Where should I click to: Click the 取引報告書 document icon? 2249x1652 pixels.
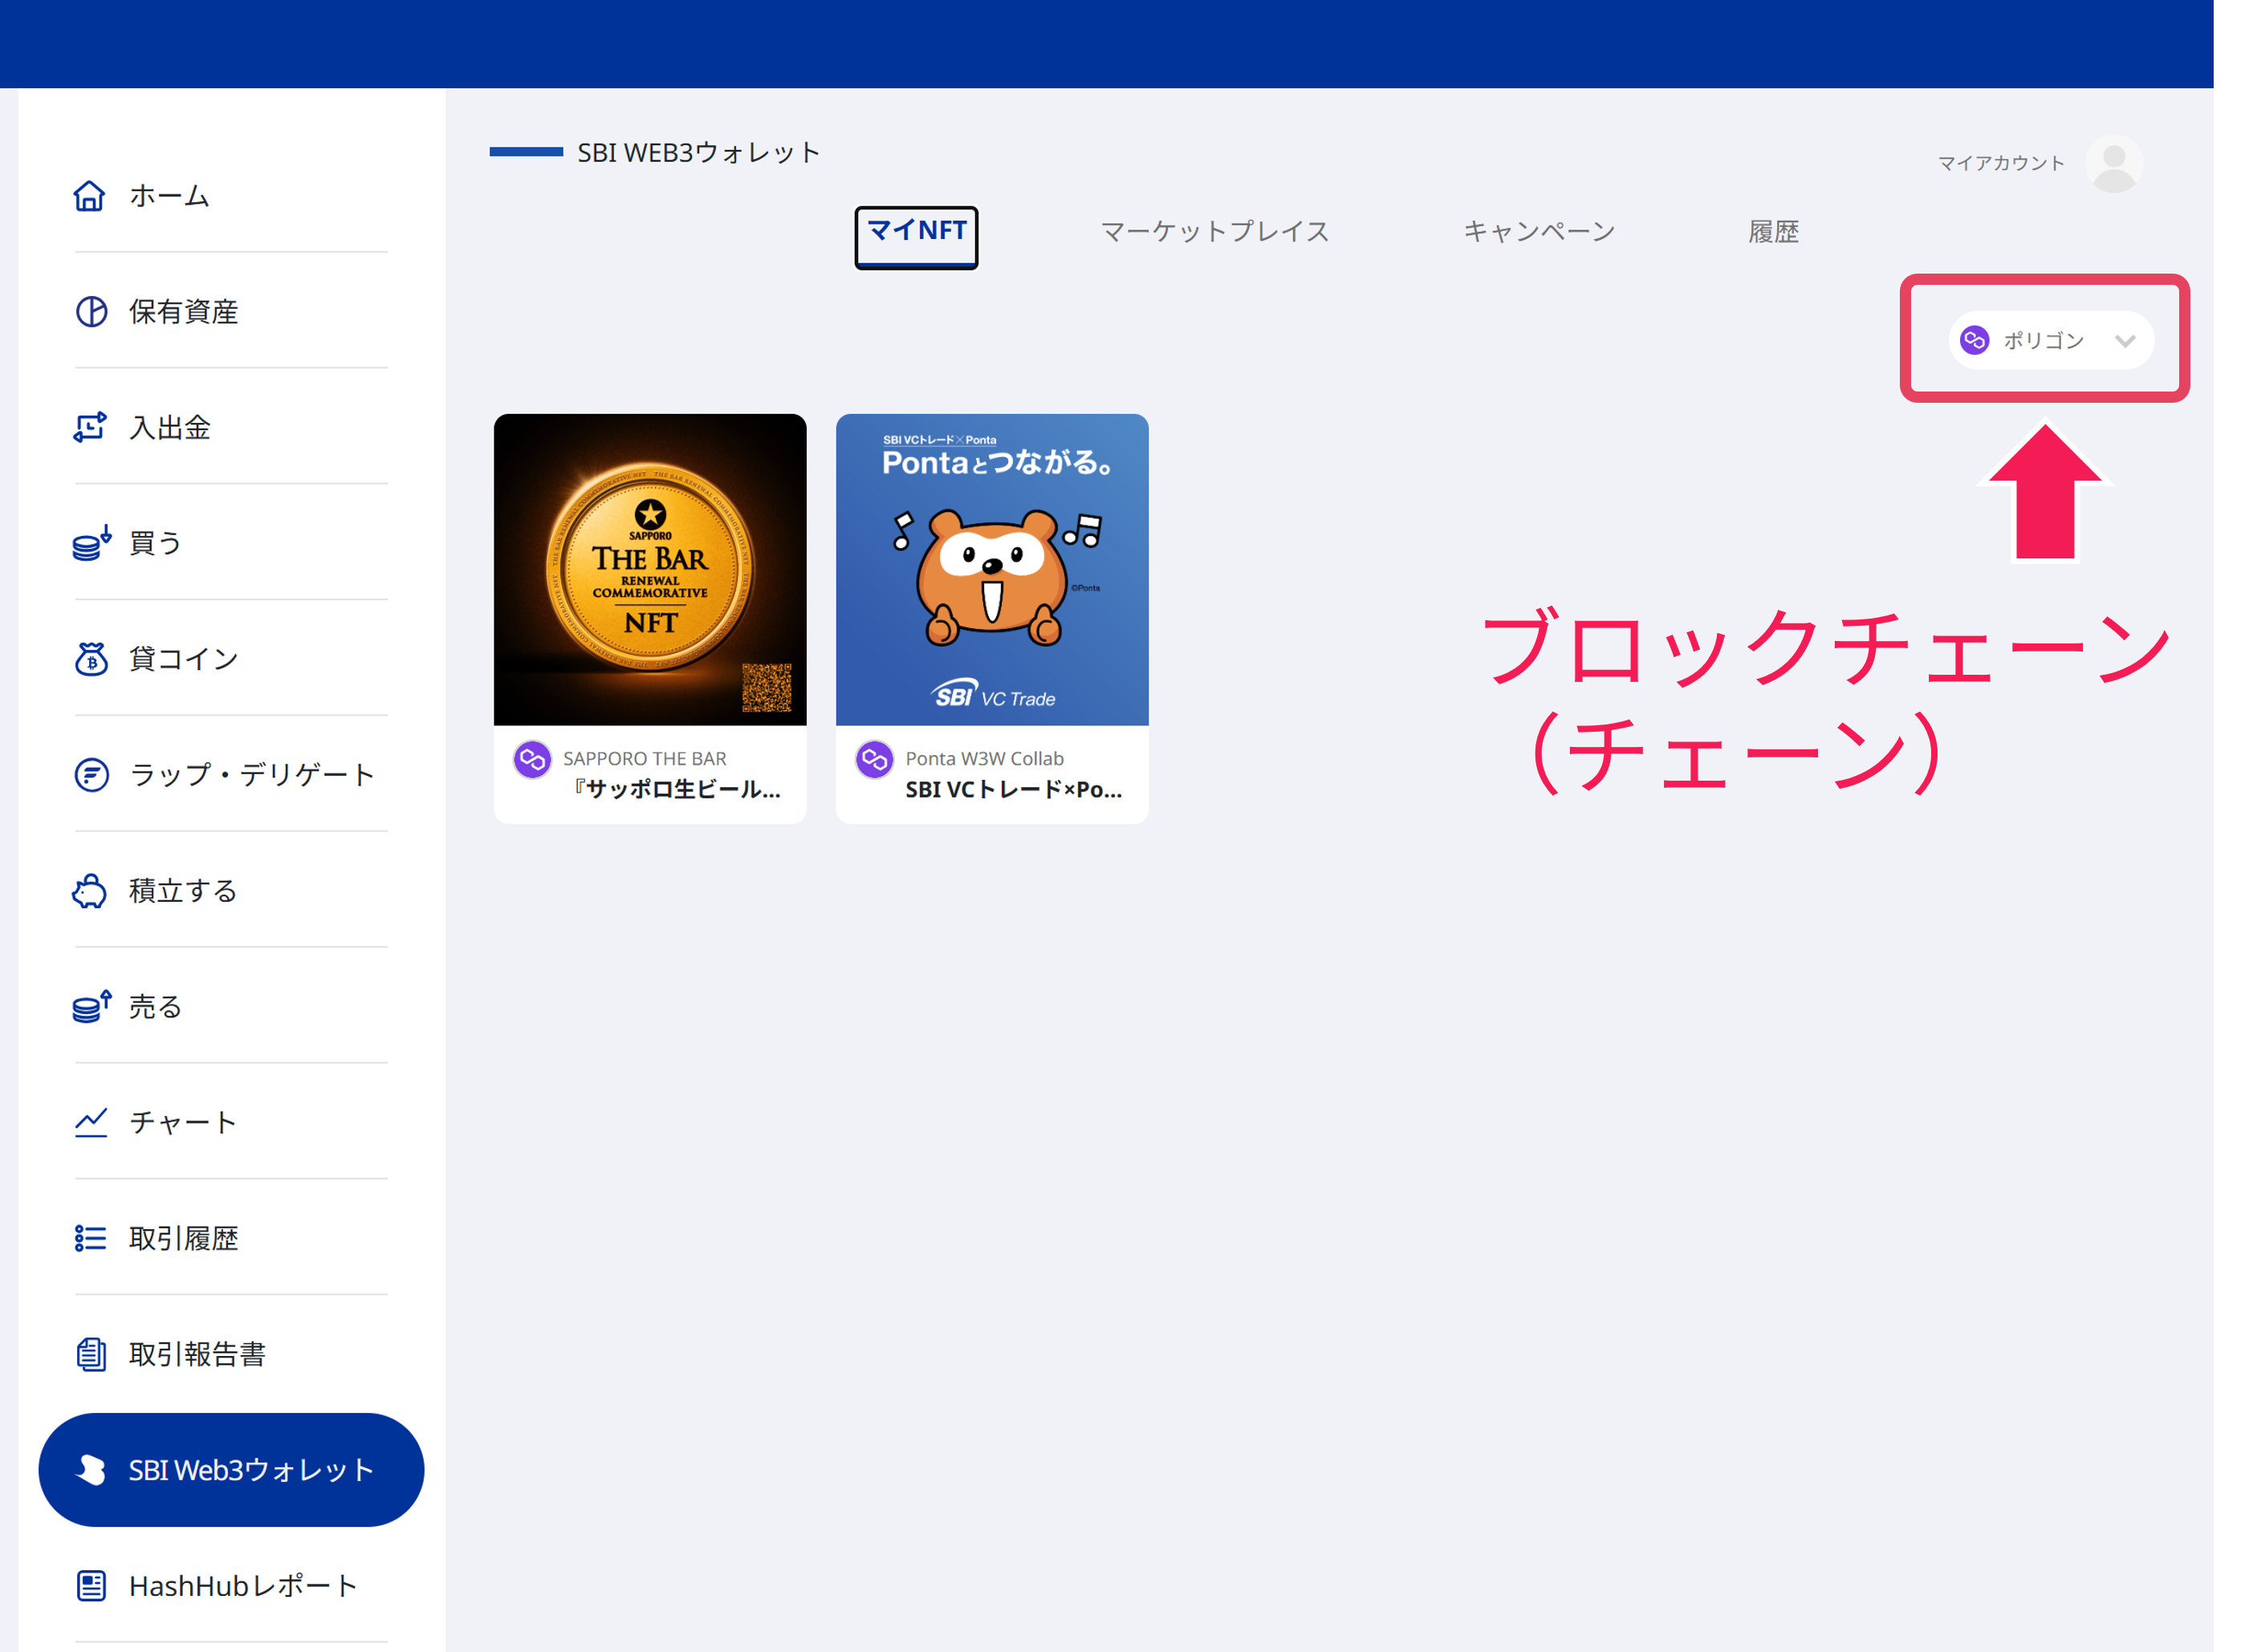coord(91,1354)
